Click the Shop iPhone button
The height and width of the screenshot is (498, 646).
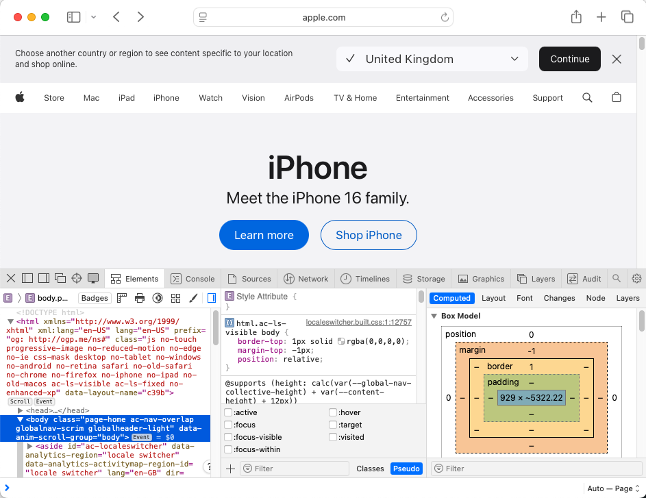(x=369, y=235)
